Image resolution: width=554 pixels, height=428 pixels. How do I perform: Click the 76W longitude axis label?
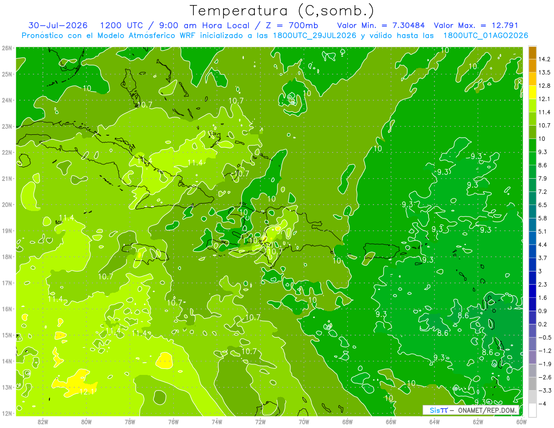[173, 422]
